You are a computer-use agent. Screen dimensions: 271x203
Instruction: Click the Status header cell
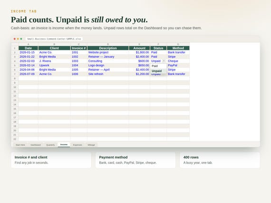[158, 48]
